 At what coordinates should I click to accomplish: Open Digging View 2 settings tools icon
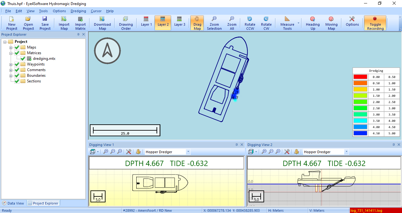(287, 152)
